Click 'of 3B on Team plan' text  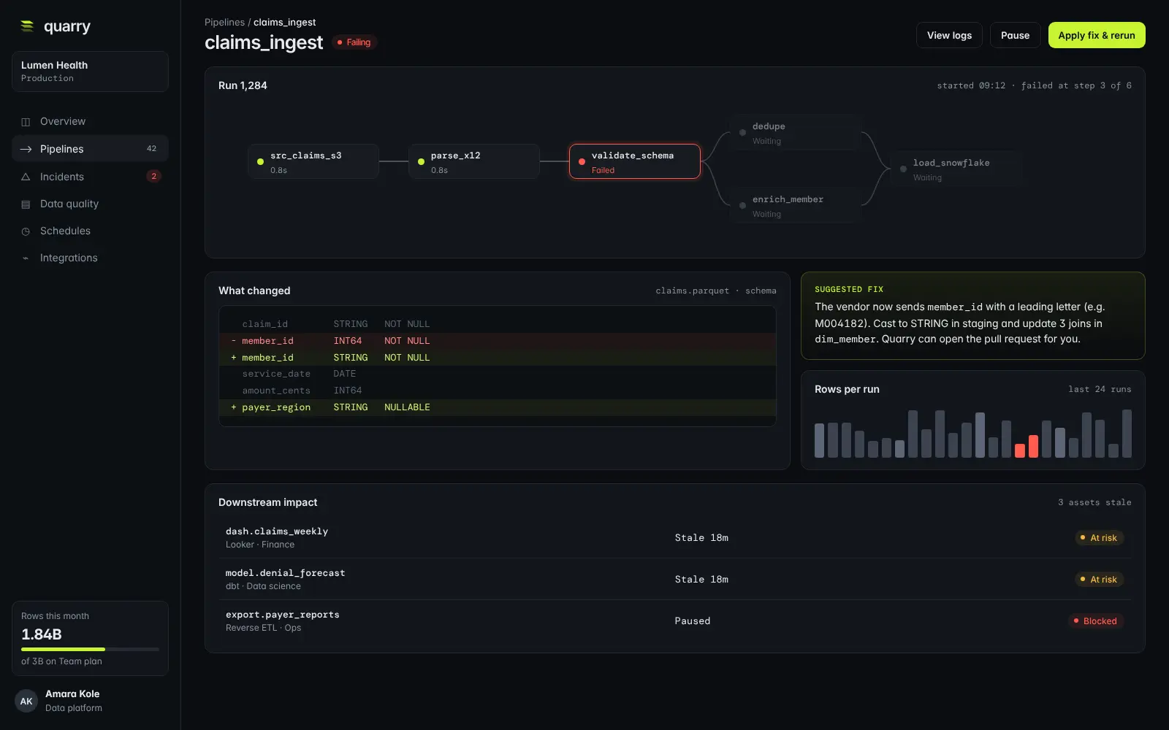tap(61, 661)
